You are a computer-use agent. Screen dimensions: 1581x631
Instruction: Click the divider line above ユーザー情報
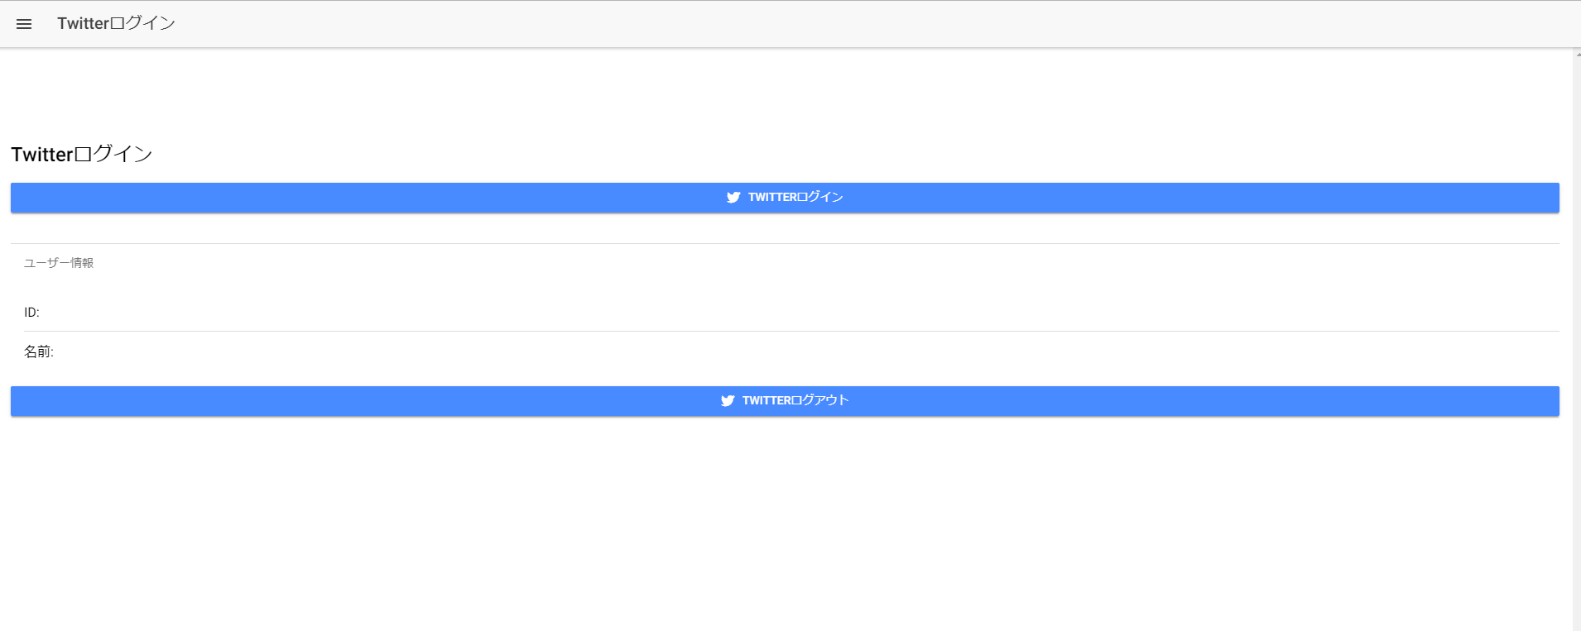785,244
